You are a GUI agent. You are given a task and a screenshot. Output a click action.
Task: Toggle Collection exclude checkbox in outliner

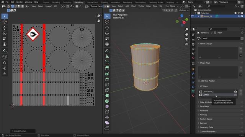[235, 13]
